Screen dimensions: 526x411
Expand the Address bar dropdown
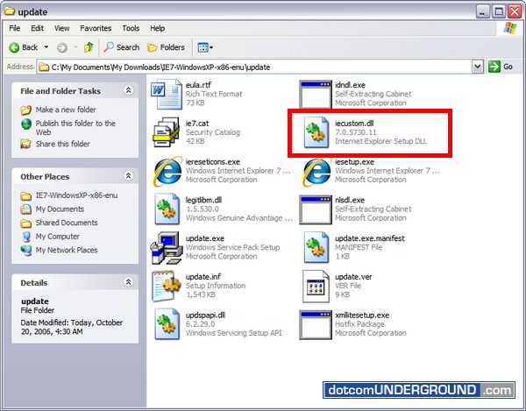(x=478, y=67)
